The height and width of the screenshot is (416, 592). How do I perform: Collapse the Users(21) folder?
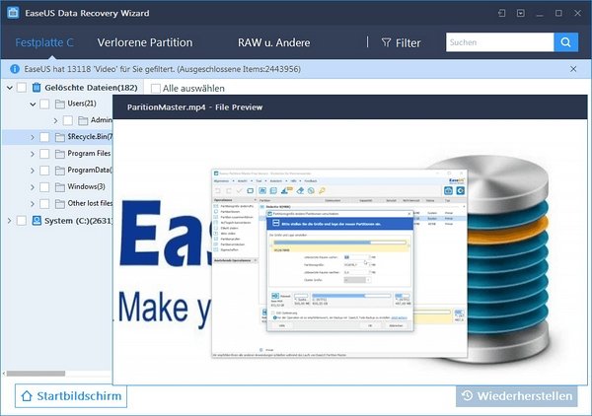(x=33, y=104)
